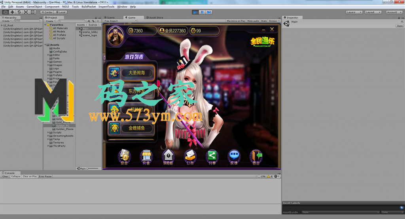Select the 金蟾捕鱼 game button
This screenshot has height=219, width=405.
pos(131,128)
